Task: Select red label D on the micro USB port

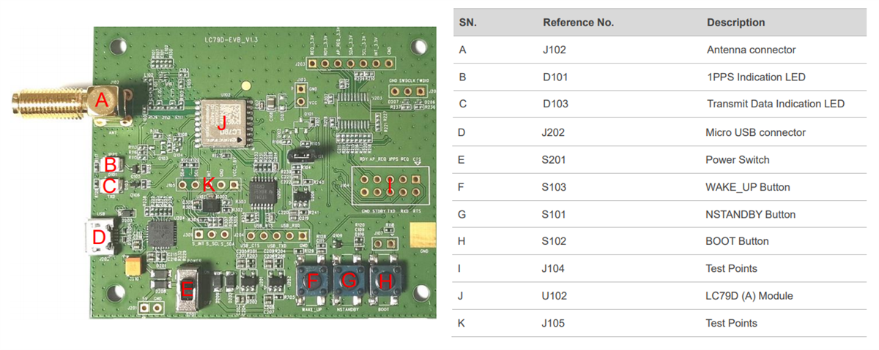Action: [x=99, y=237]
